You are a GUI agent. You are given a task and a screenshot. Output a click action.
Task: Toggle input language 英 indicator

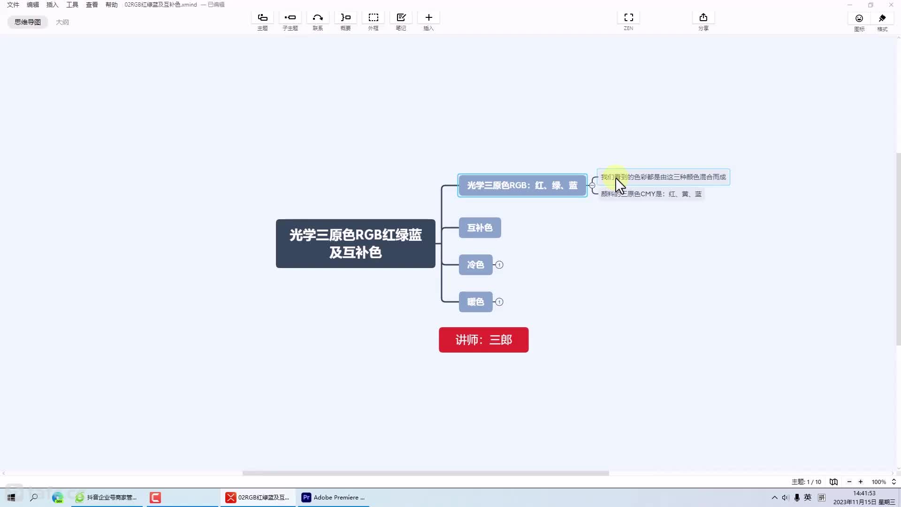click(x=808, y=497)
